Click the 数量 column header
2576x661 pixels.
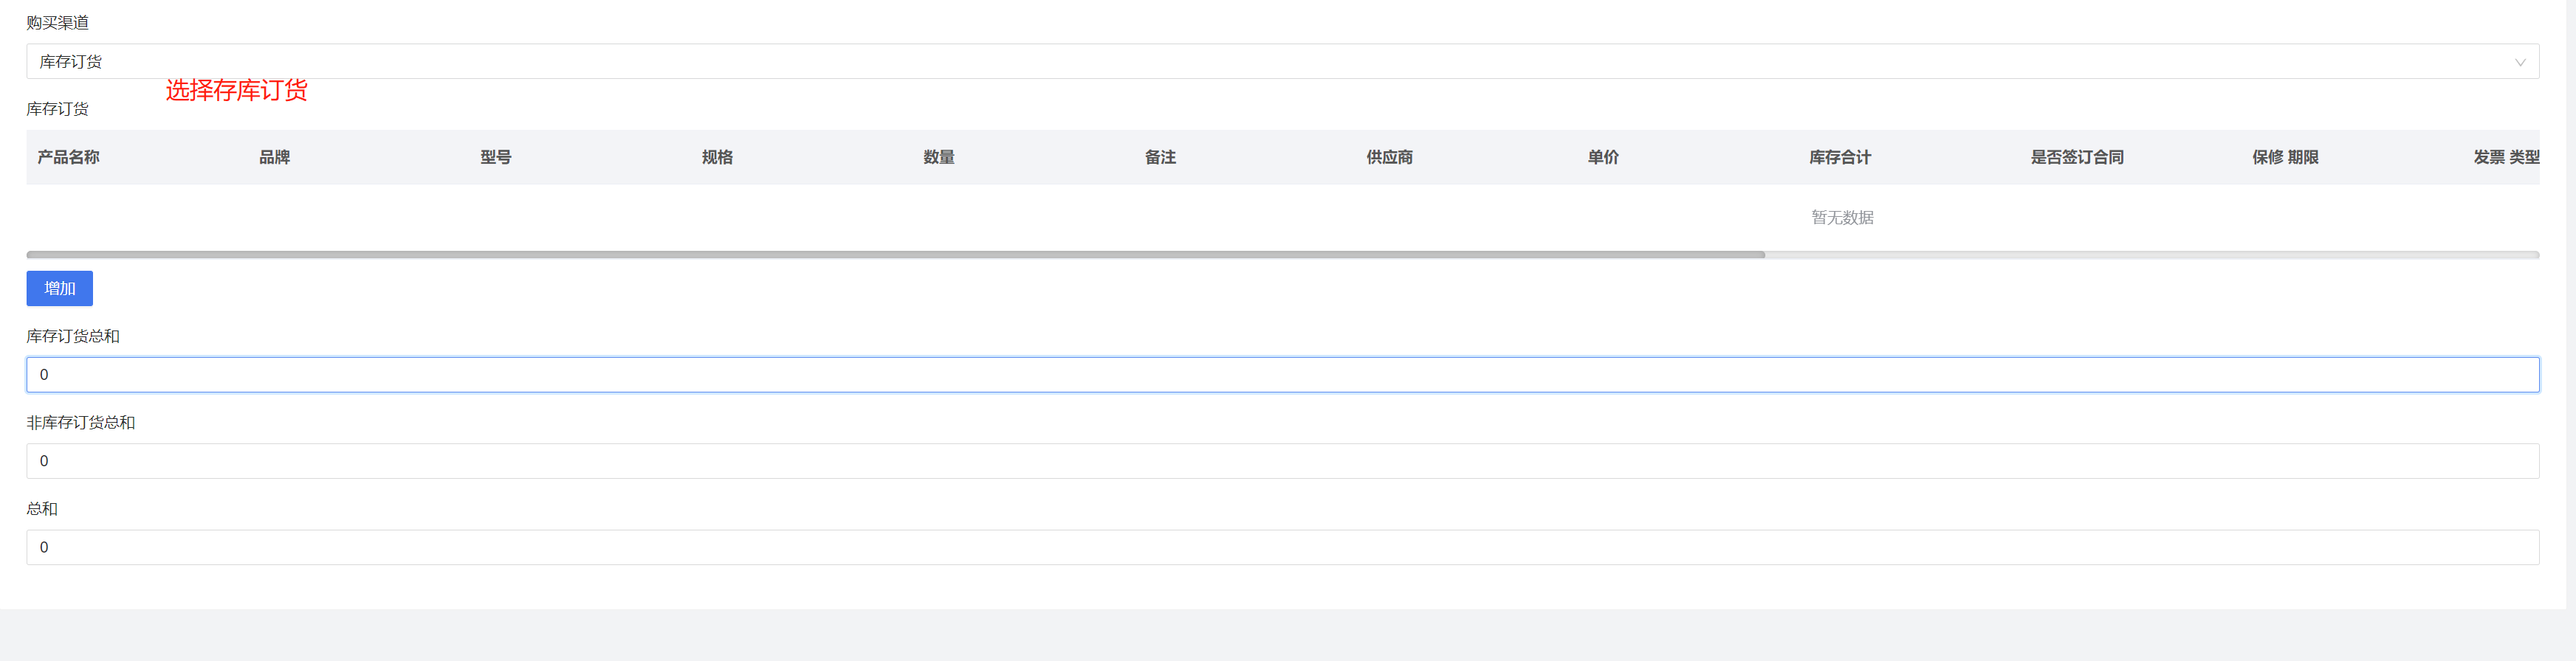point(939,156)
